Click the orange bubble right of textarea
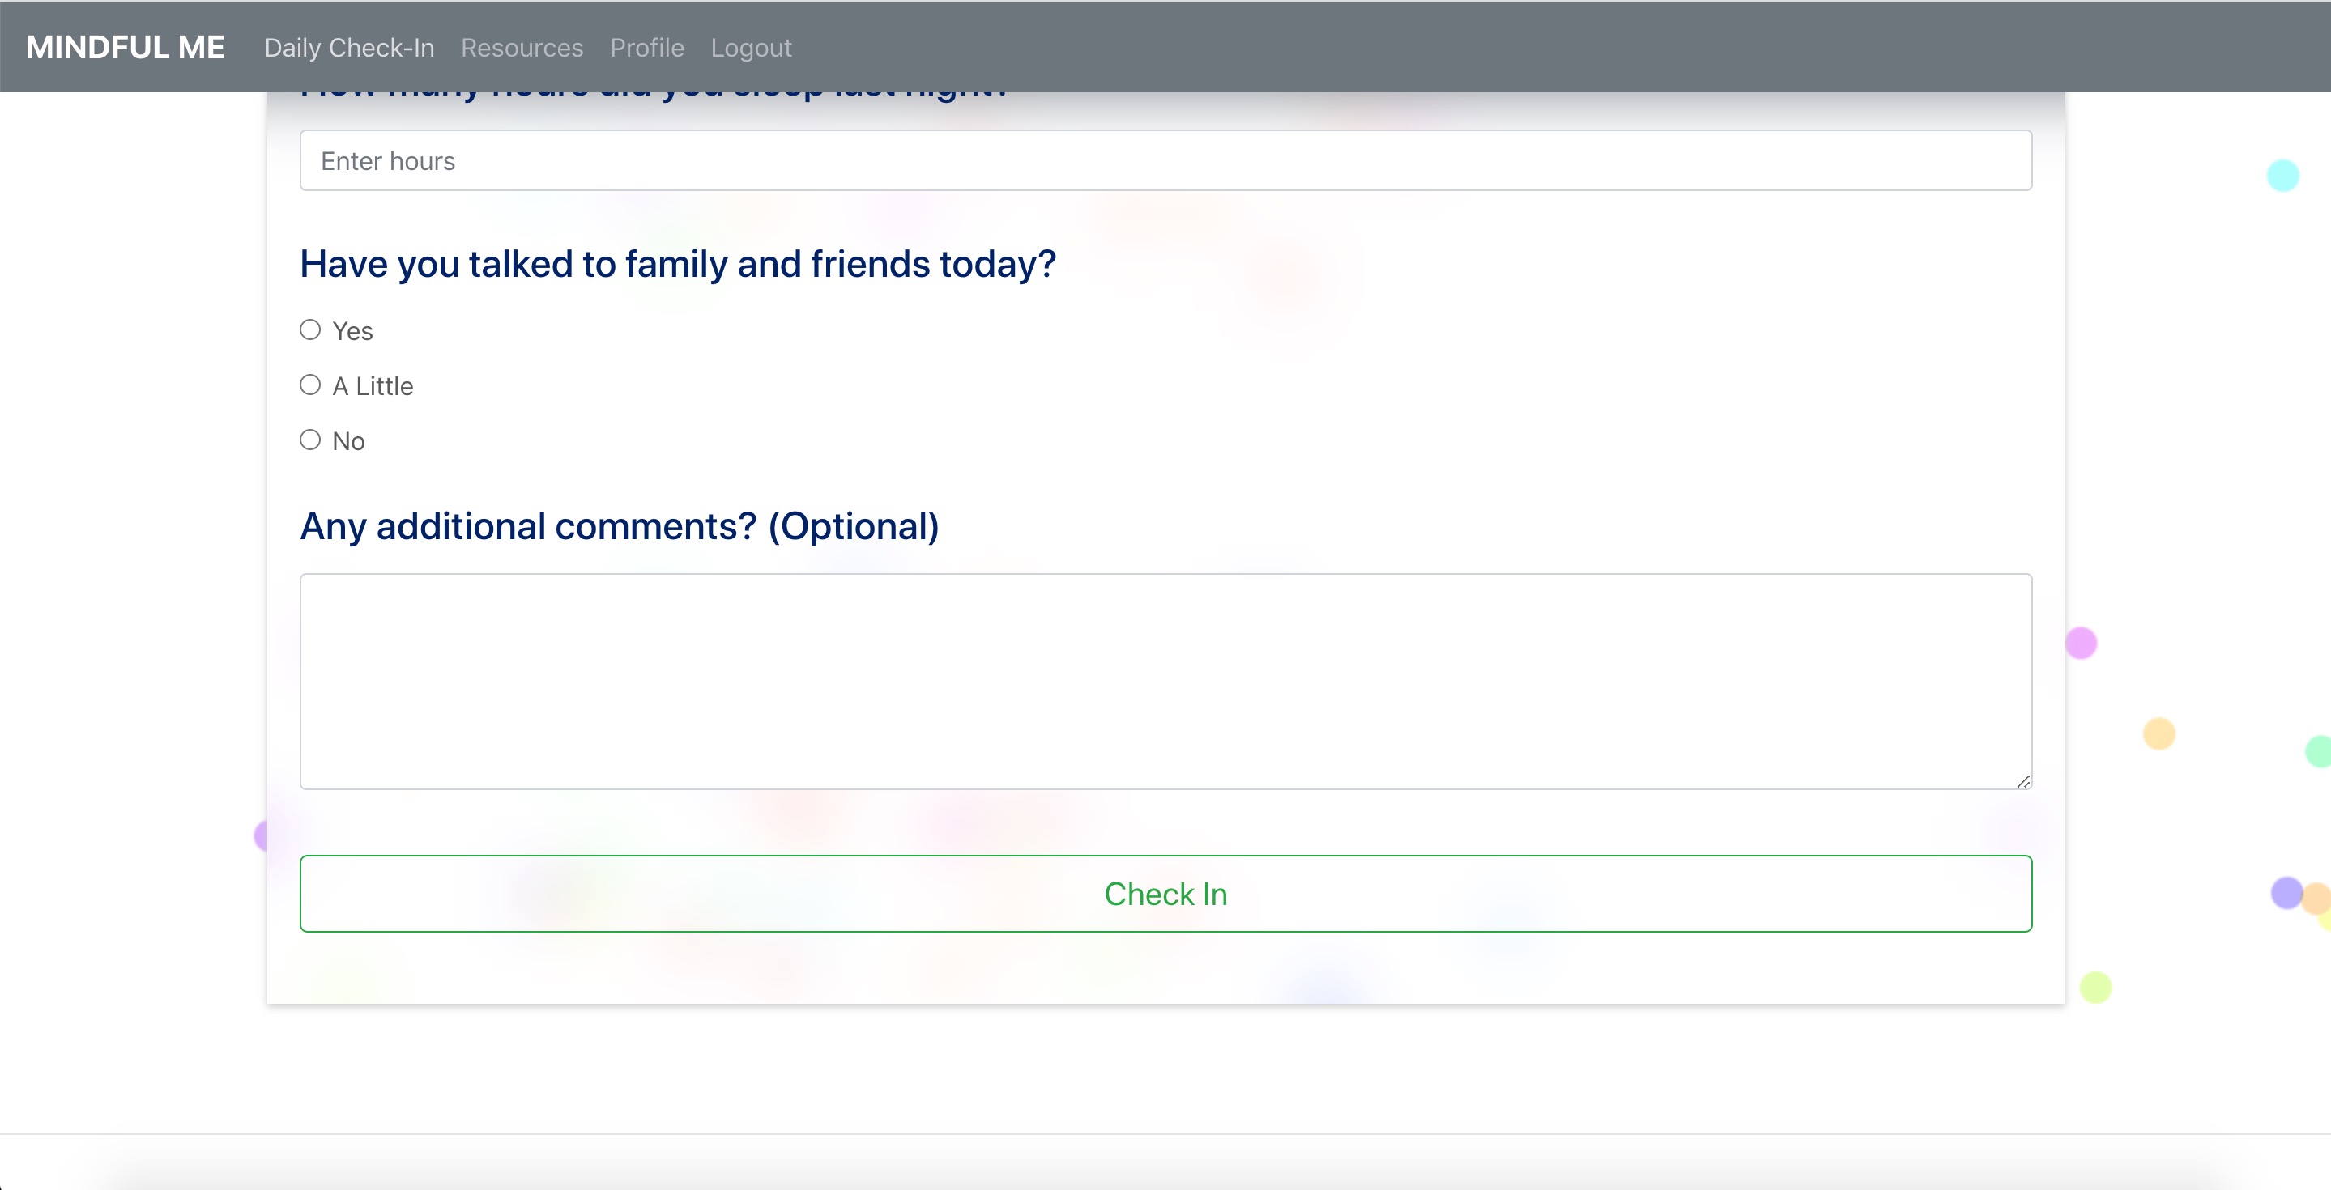Image resolution: width=2331 pixels, height=1190 pixels. click(2158, 733)
